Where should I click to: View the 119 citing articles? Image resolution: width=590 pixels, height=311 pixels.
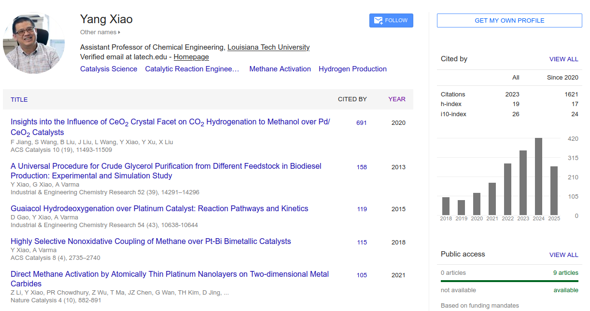pos(362,209)
